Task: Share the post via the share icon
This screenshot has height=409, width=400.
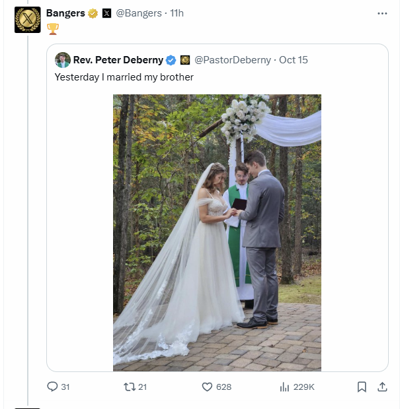Action: click(x=381, y=387)
